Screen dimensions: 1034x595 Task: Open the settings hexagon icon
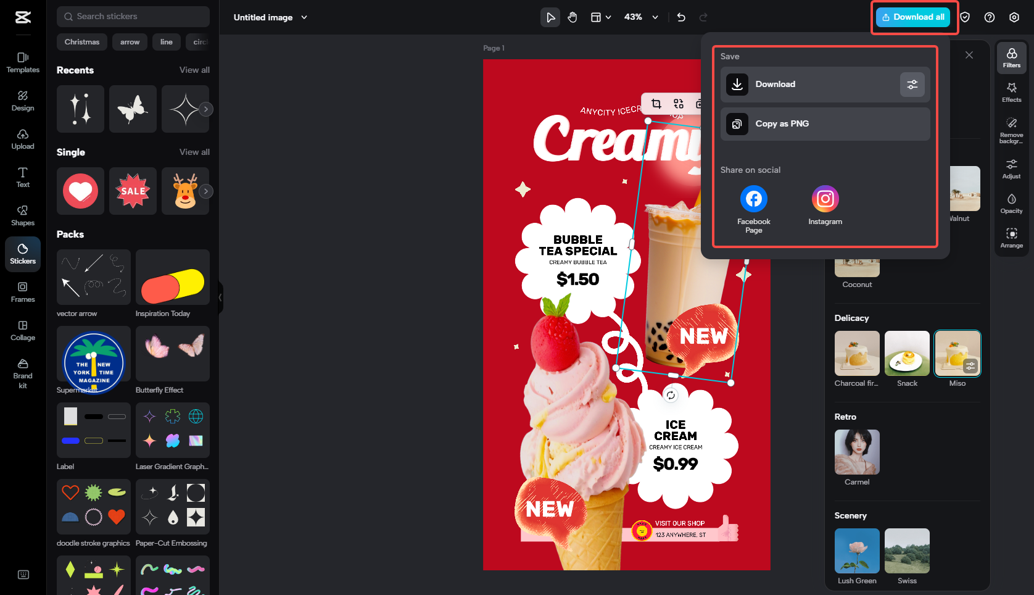tap(1014, 17)
